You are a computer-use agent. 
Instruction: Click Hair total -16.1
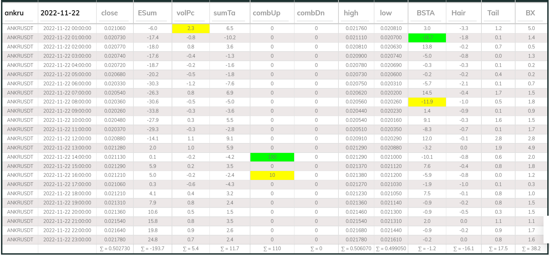[464, 248]
